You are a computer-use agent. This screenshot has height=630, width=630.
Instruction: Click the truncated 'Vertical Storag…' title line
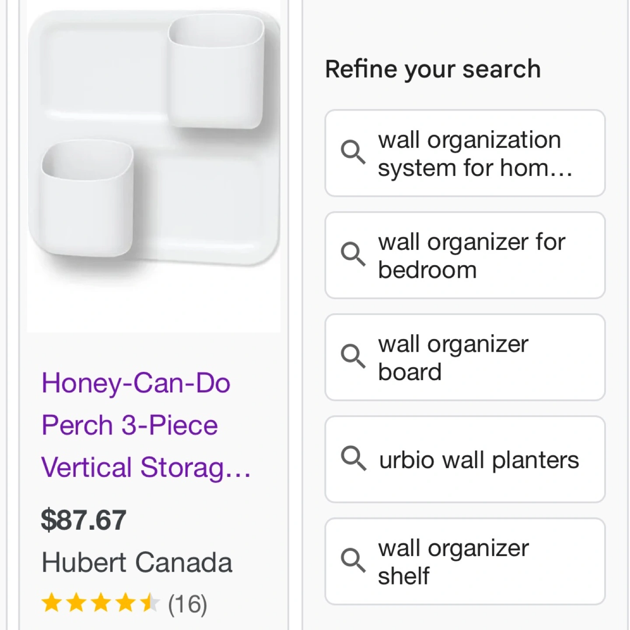(x=146, y=467)
